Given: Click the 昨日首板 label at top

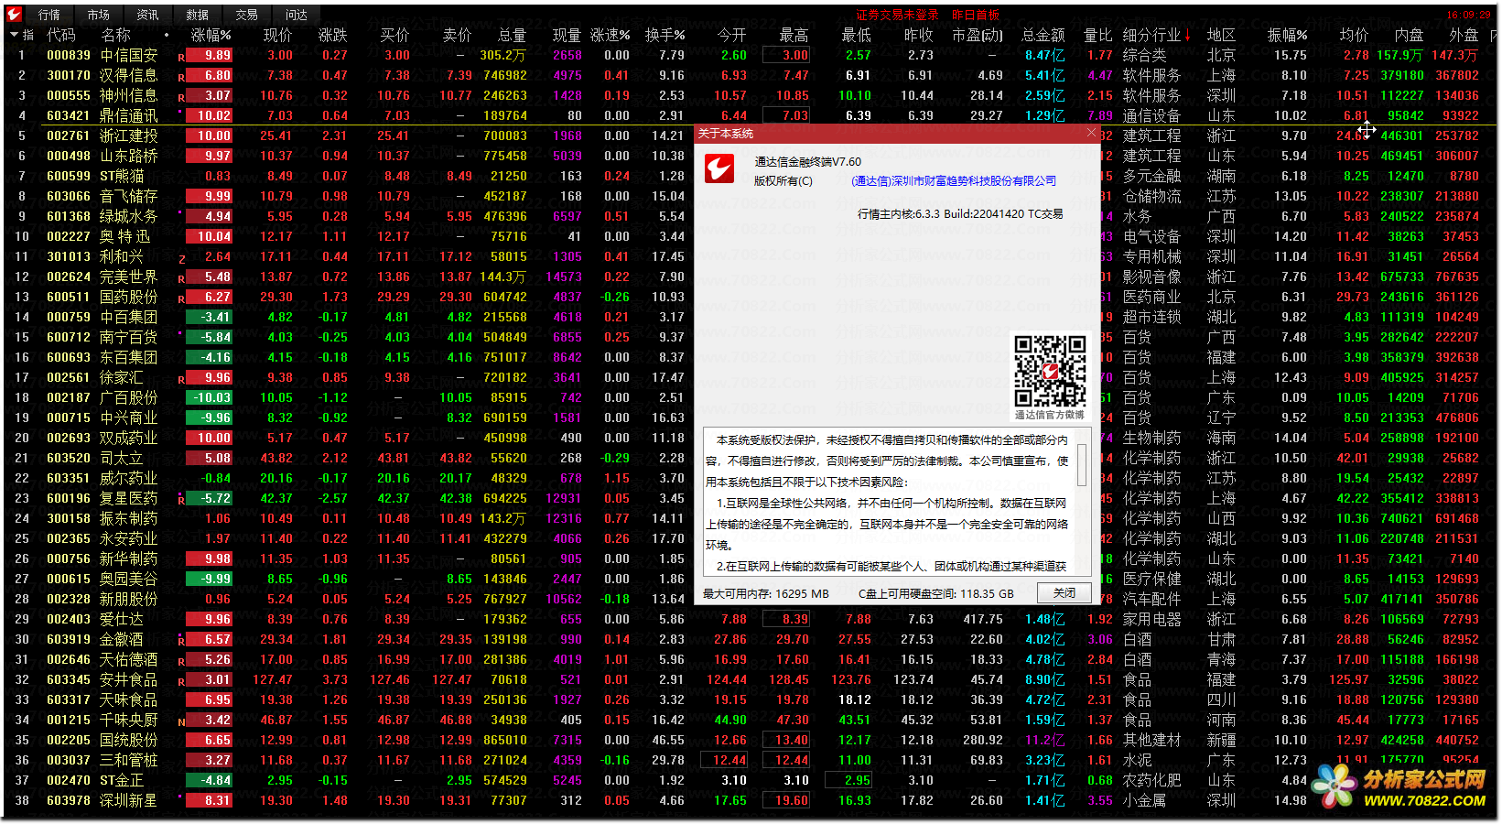Looking at the screenshot, I should click(976, 15).
